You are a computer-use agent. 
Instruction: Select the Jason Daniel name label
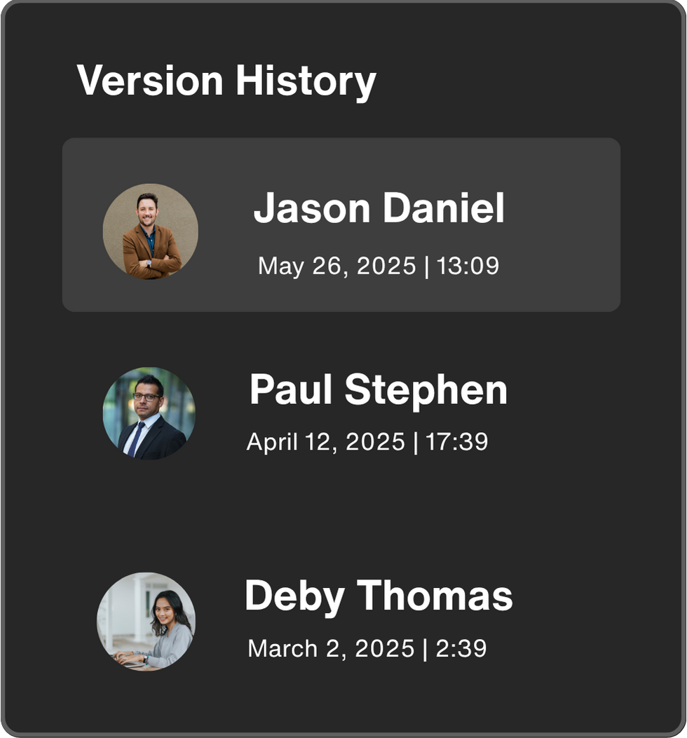[379, 208]
